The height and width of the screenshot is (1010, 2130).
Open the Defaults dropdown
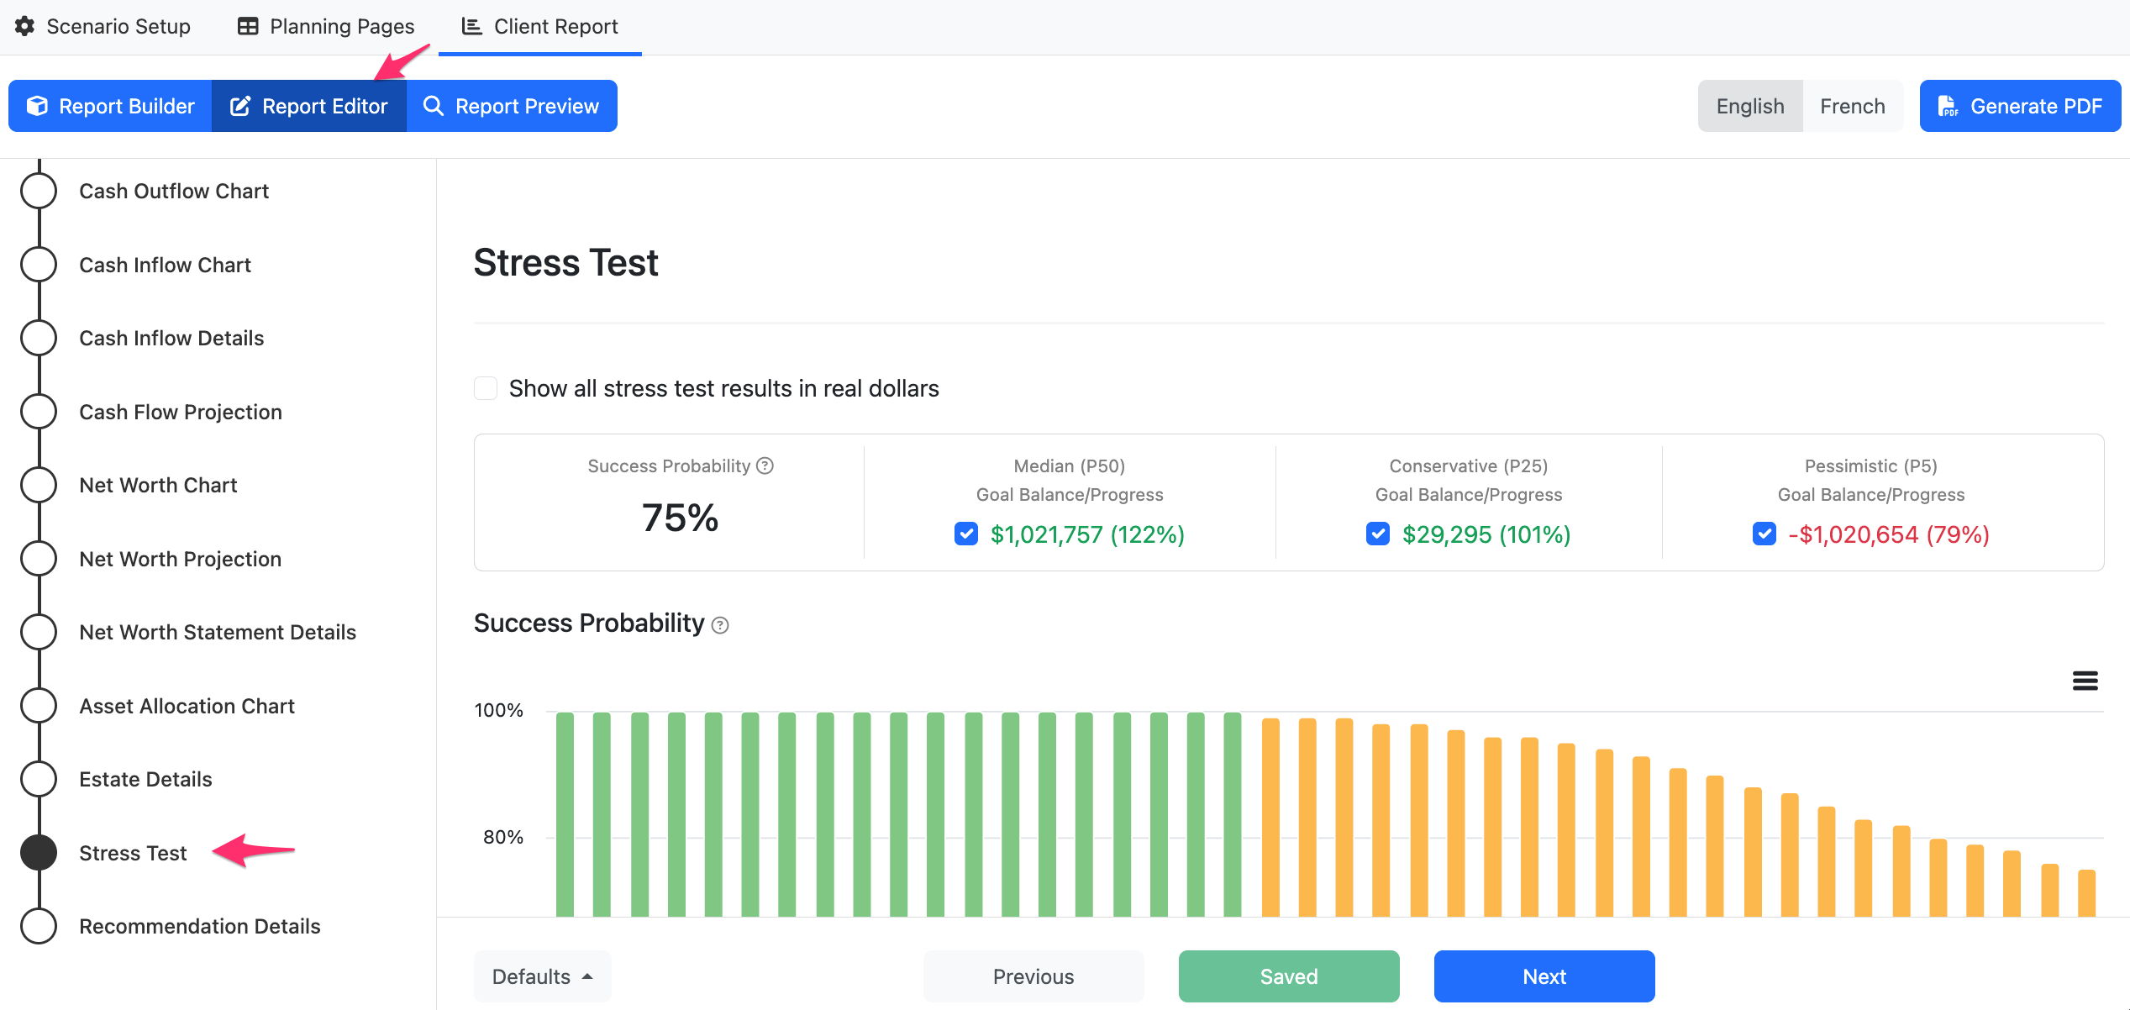[543, 976]
